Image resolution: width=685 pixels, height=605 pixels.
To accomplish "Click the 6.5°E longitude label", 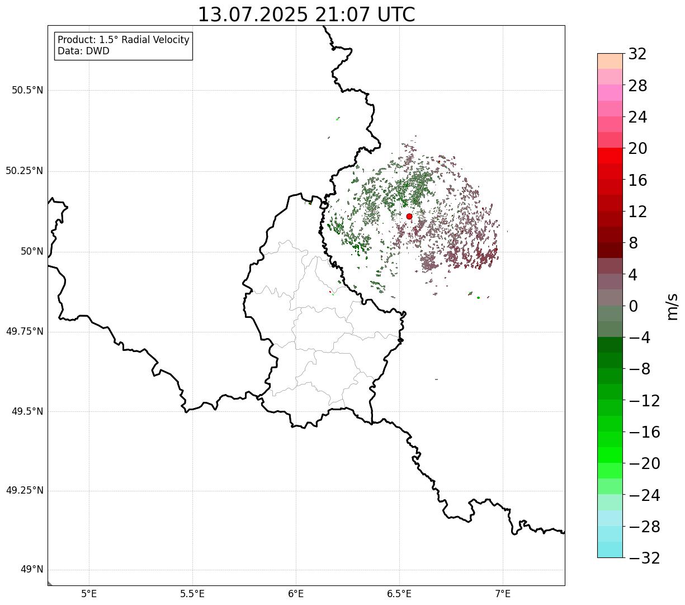I will click(x=399, y=594).
